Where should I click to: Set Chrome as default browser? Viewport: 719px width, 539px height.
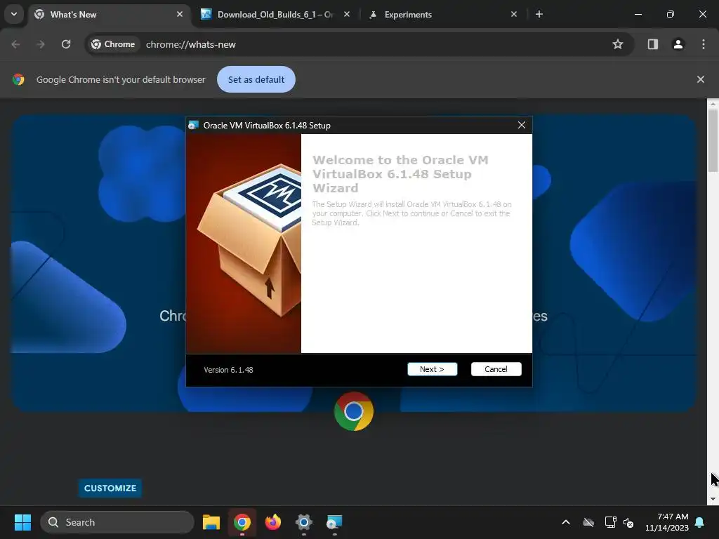256,79
